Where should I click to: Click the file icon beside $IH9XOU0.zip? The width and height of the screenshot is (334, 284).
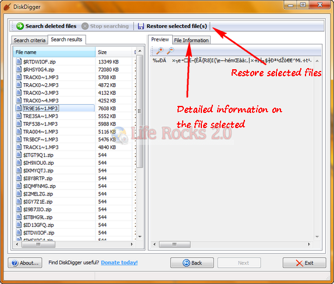point(19,162)
